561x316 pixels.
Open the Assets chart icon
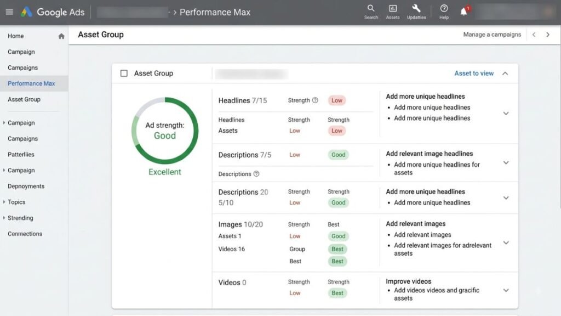392,8
